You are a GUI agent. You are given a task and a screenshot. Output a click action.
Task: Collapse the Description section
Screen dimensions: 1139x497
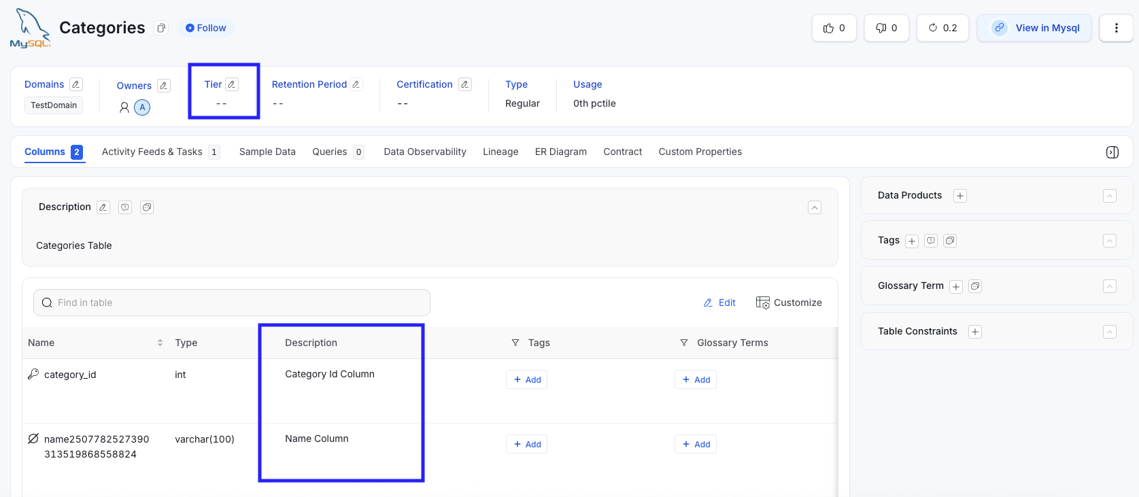[815, 207]
